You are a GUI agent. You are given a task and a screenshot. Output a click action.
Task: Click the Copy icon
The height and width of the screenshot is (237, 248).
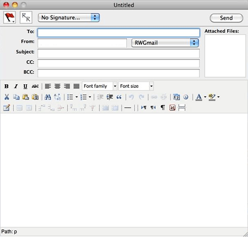[x=16, y=97]
